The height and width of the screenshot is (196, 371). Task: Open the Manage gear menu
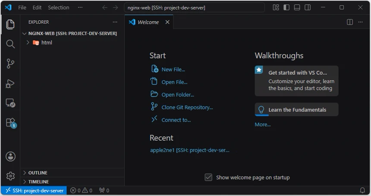10,176
